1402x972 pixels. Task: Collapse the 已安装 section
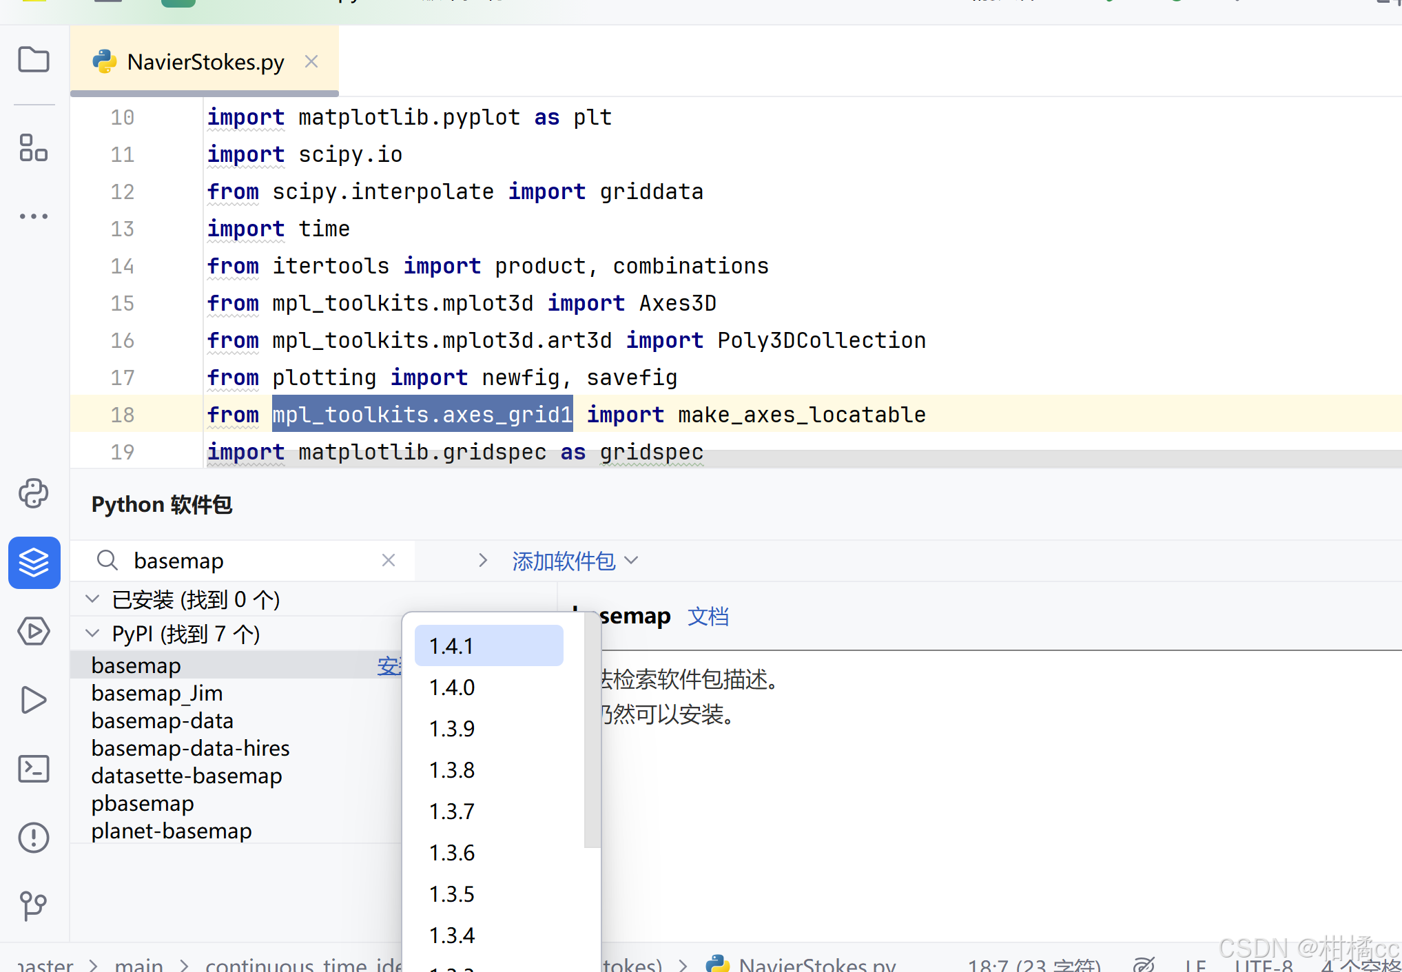click(92, 598)
